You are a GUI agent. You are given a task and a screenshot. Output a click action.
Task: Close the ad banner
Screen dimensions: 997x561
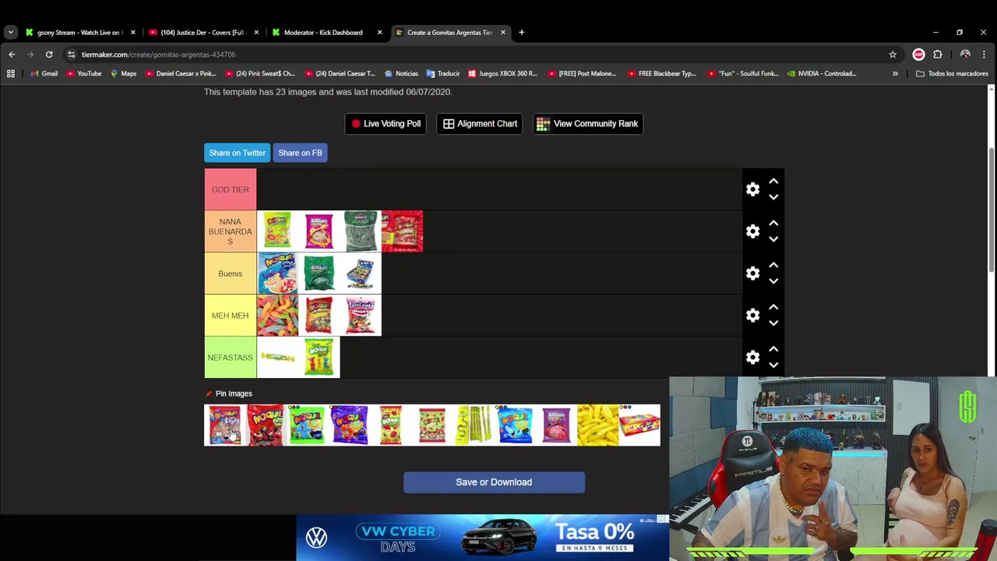[662, 519]
